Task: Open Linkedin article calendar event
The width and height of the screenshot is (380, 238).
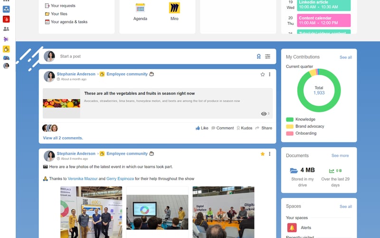Action: pyautogui.click(x=324, y=5)
